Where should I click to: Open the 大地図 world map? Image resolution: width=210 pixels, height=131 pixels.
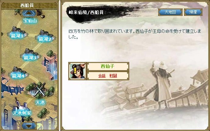click(170, 12)
